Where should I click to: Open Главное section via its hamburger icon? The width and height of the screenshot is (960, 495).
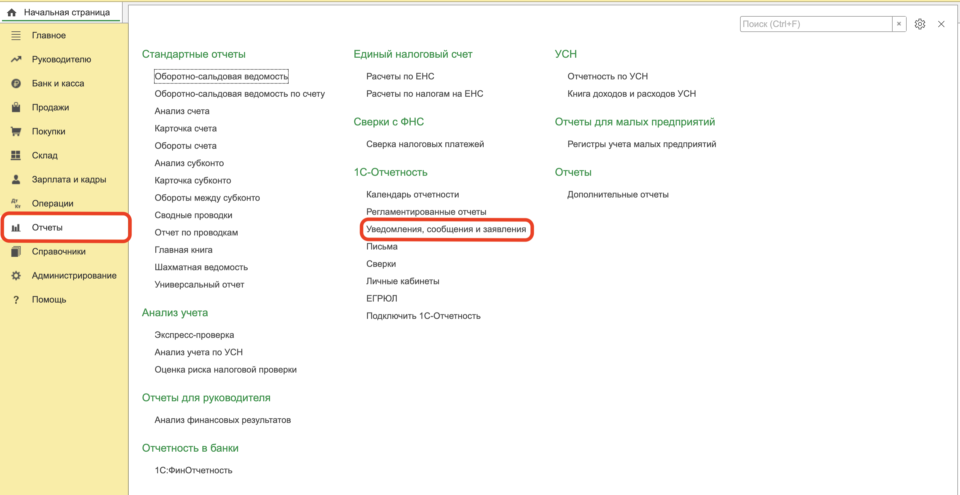coord(16,35)
